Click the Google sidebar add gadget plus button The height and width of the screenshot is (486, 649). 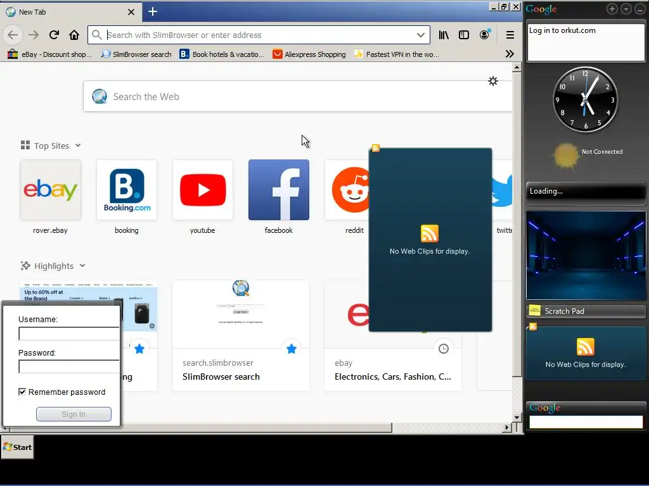[x=612, y=9]
